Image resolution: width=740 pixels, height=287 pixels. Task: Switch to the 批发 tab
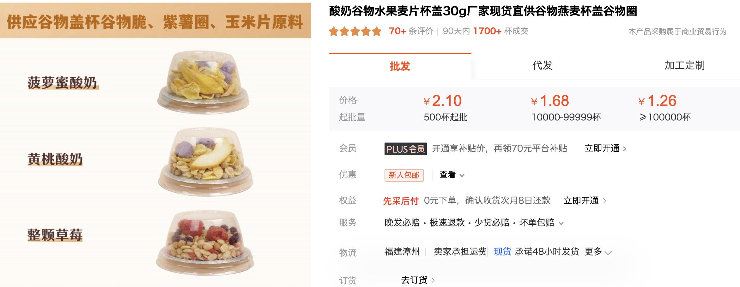pyautogui.click(x=400, y=66)
